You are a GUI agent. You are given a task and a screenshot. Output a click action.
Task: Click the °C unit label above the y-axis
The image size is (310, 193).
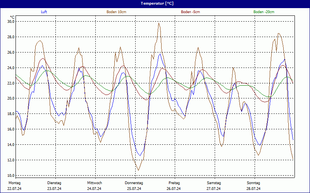coord(12,17)
